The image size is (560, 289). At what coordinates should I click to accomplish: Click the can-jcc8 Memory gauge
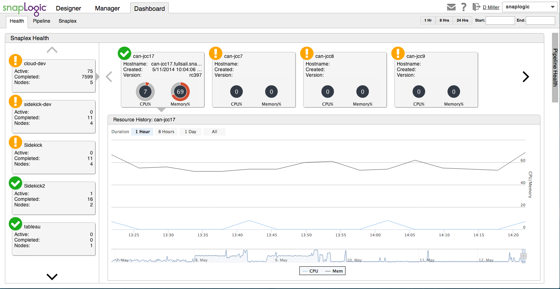coord(363,92)
